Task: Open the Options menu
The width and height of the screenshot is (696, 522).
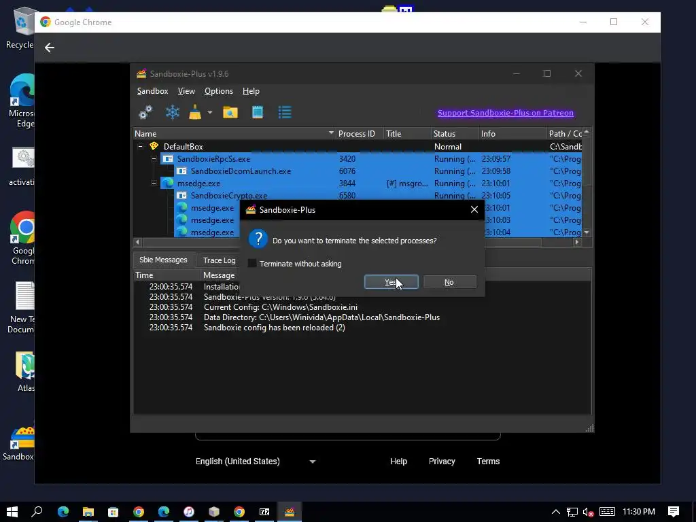Action: point(218,91)
